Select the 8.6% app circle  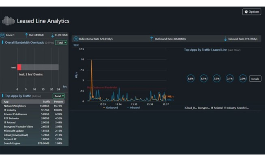click(x=191, y=79)
